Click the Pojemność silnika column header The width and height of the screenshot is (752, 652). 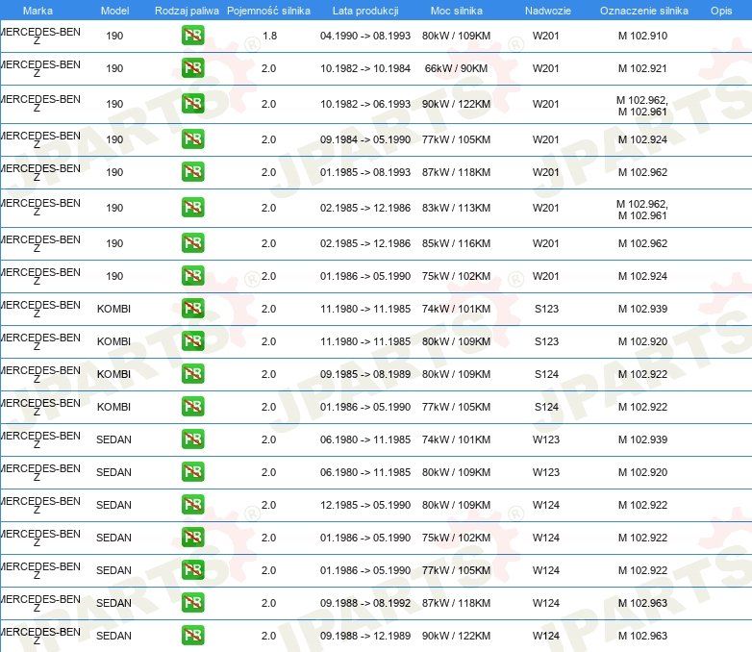tap(268, 11)
